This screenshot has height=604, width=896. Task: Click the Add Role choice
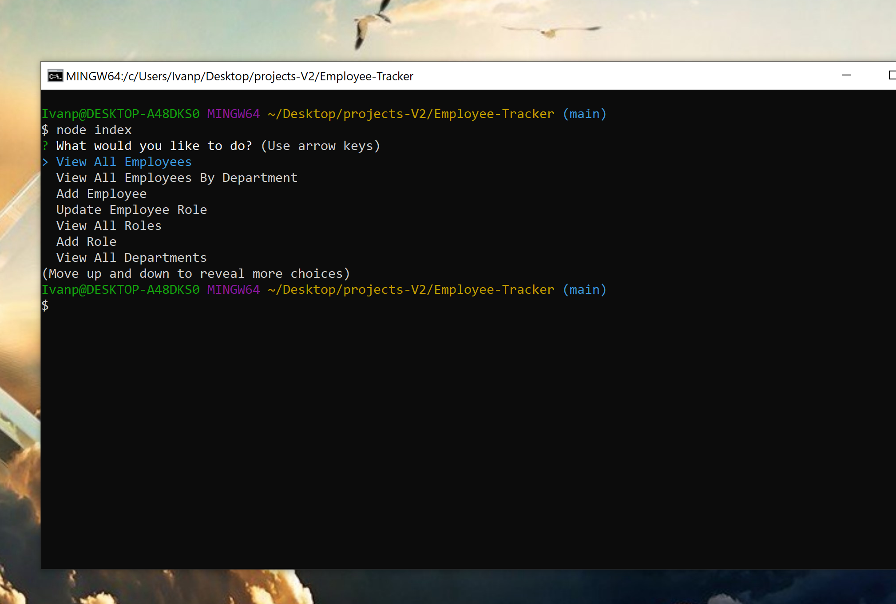pyautogui.click(x=86, y=242)
